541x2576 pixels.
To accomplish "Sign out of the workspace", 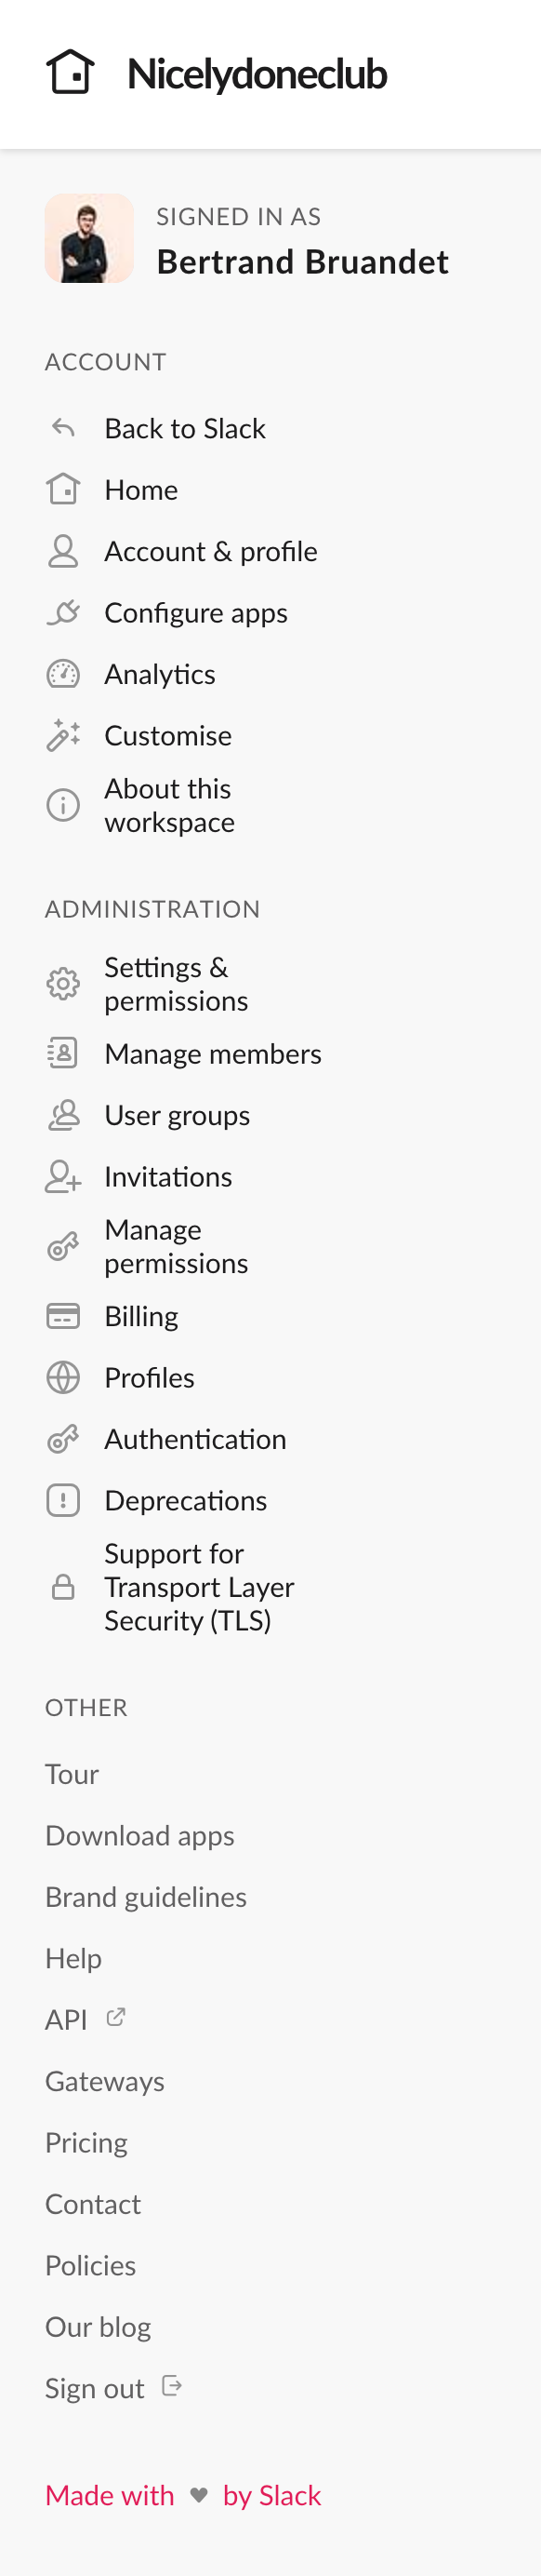I will point(94,2387).
